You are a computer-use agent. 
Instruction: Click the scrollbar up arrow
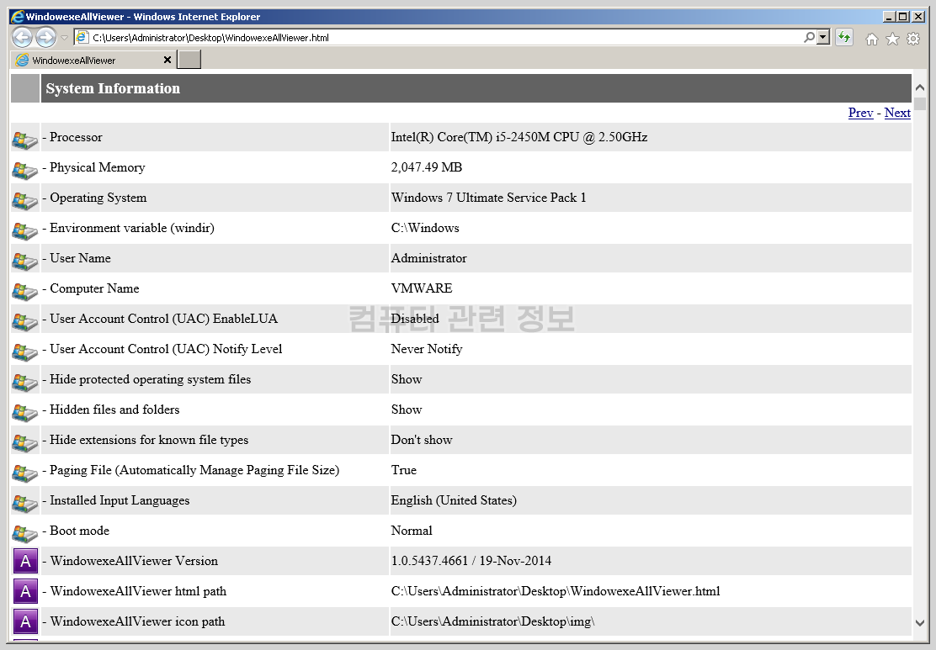(920, 87)
